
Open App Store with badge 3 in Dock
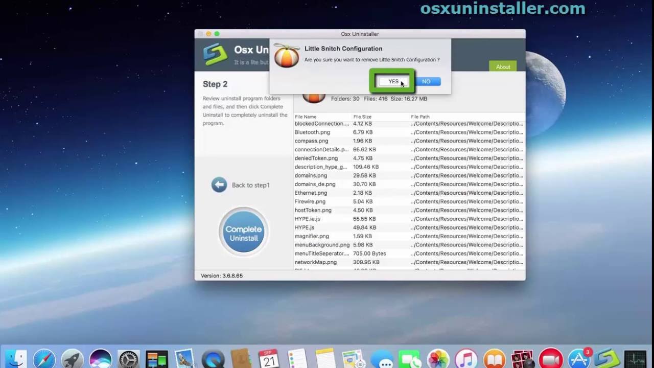579,359
